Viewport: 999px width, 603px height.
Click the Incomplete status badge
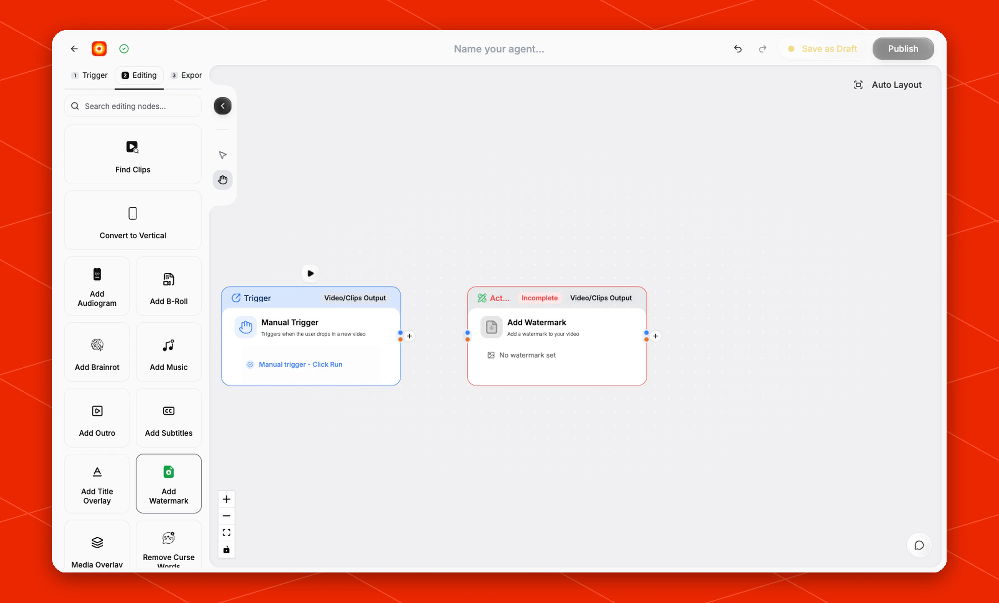[540, 298]
